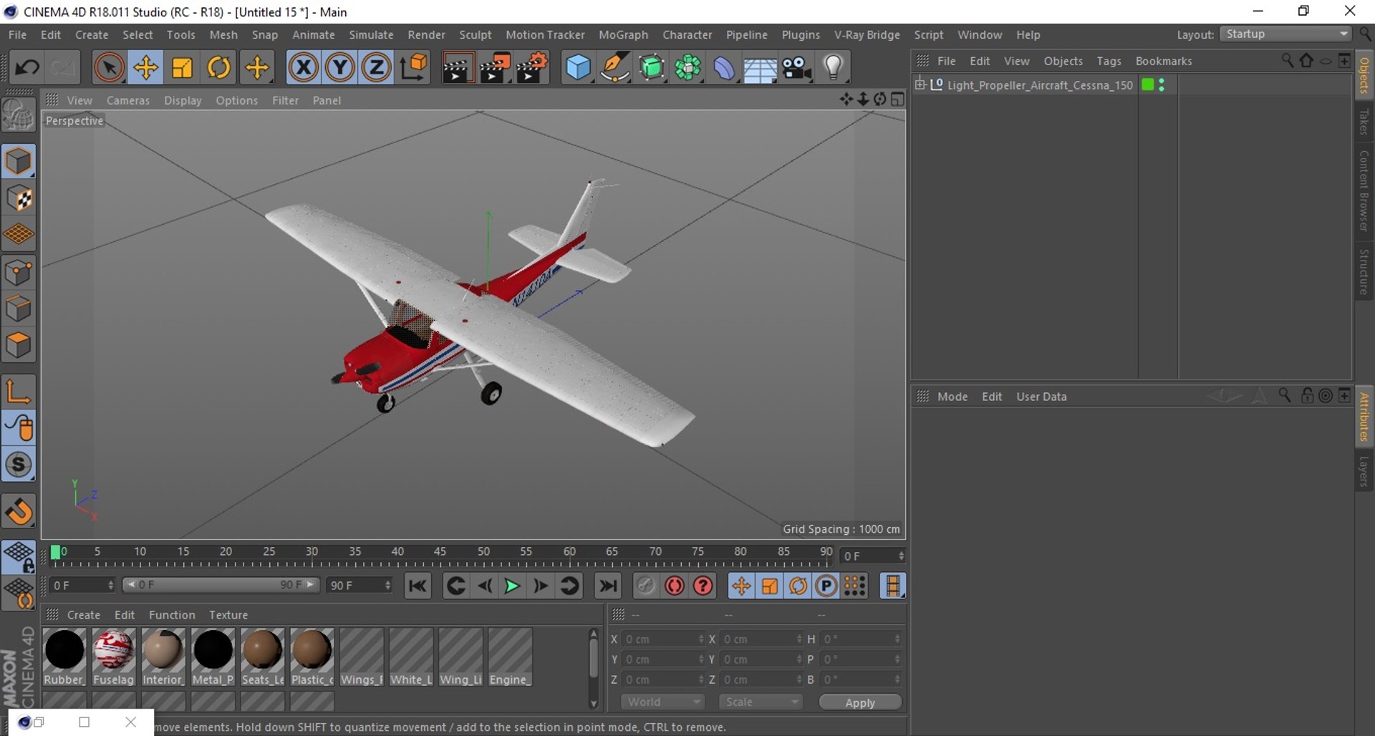Activate the Move tool
Screen dimensions: 1375x736
pos(145,68)
